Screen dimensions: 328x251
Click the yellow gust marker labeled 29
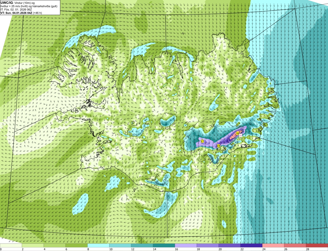pos(219,146)
